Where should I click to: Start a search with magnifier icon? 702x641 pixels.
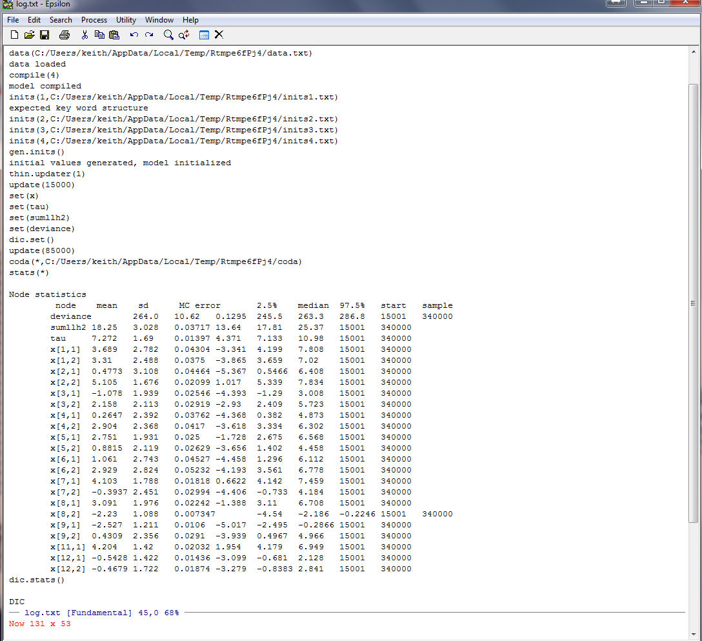[x=168, y=35]
